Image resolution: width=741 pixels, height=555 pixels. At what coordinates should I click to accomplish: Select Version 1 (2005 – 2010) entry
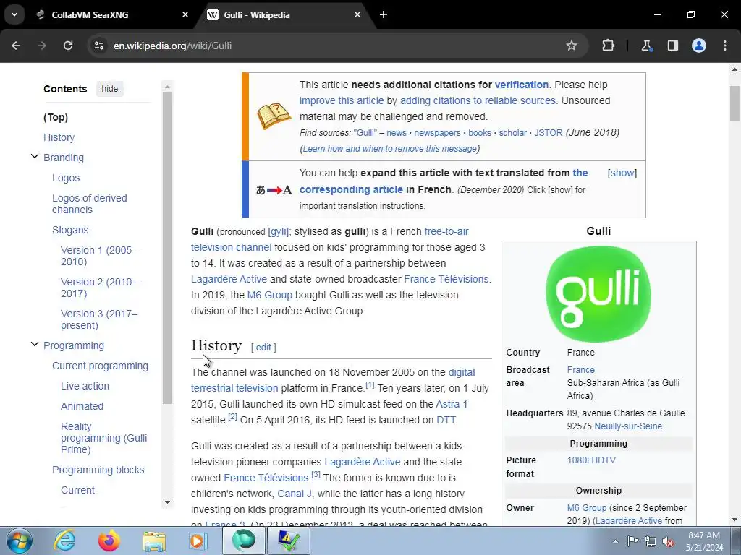click(100, 256)
